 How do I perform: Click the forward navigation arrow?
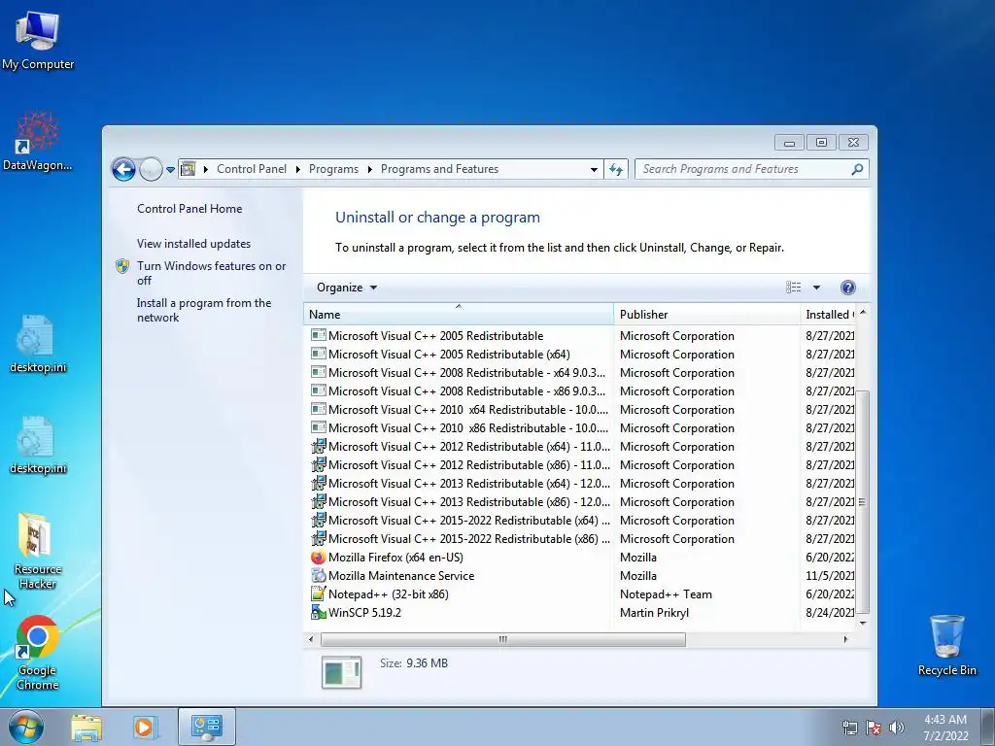click(x=151, y=169)
